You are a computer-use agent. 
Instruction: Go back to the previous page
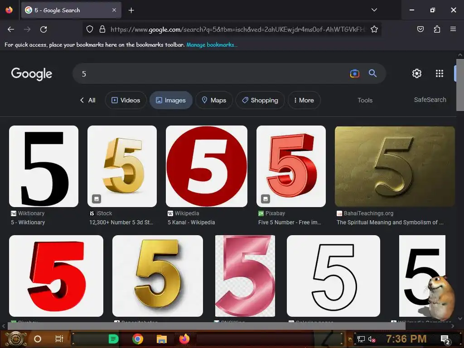(x=11, y=29)
